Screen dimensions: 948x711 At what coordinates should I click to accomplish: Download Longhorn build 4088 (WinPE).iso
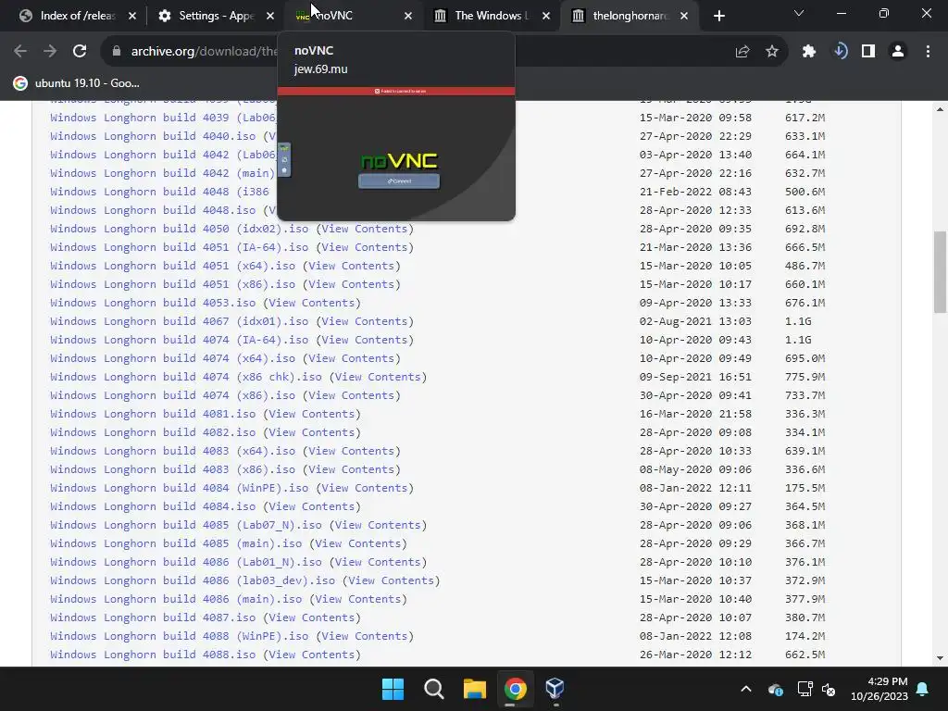(179, 636)
